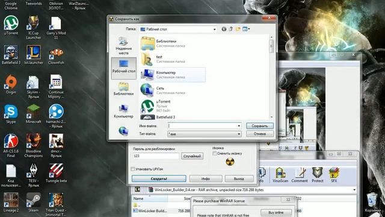
Task: Select the µTorrent shortcut in file list
Action: point(173,106)
